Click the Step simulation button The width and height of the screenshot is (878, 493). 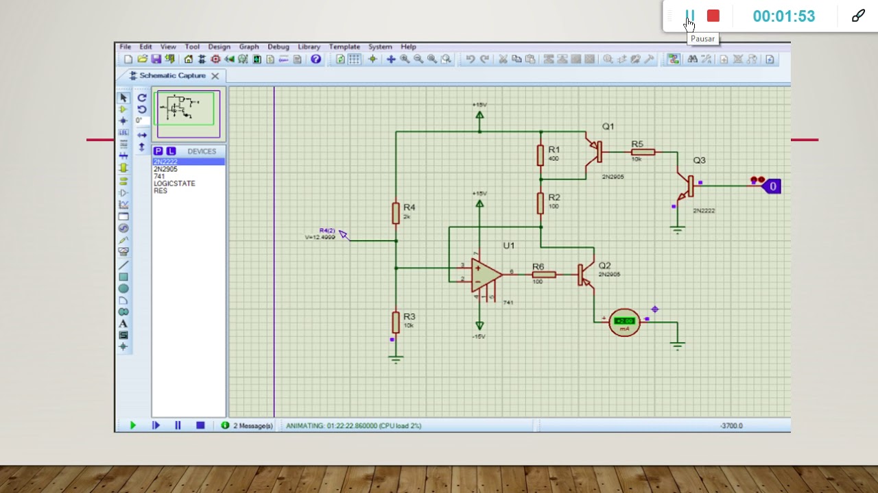[156, 426]
